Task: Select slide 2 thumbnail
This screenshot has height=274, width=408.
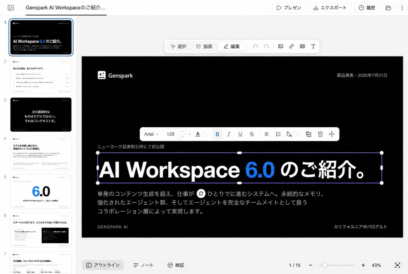Action: 41,76
